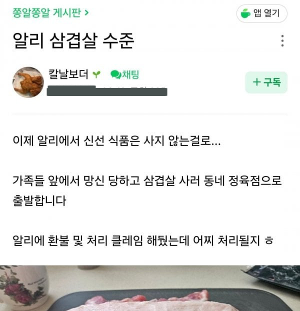Click the line about 환불 및 처리 클레임

click(x=143, y=240)
